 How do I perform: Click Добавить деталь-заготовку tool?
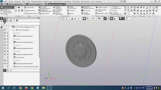pyautogui.click(x=88, y=7)
